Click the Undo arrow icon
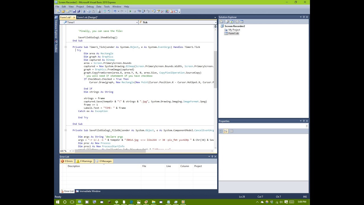 click(115, 11)
